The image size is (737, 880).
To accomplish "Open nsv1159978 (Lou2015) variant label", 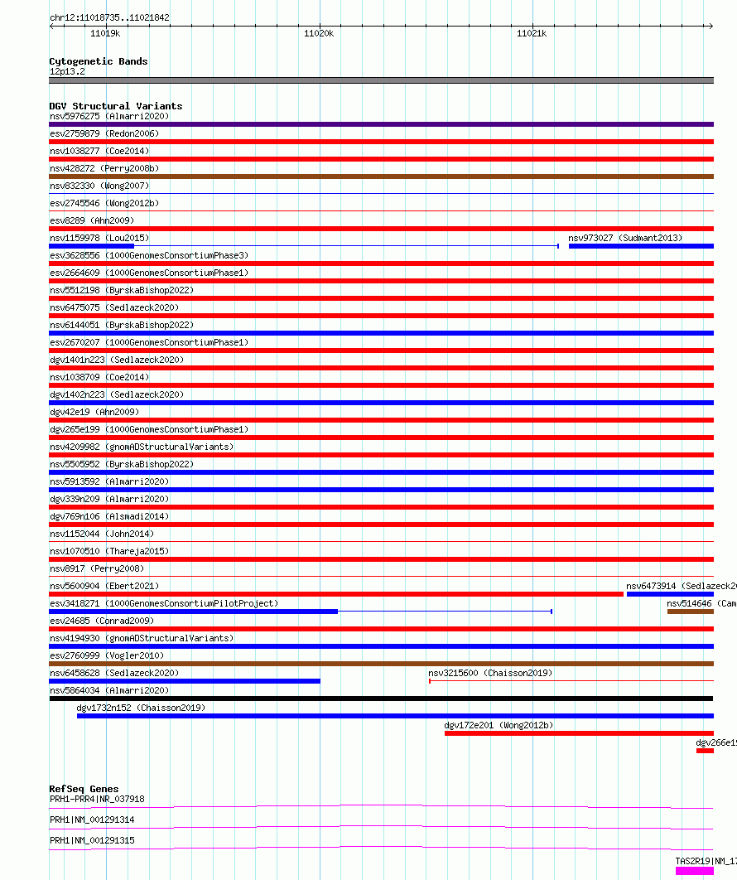I will click(99, 238).
